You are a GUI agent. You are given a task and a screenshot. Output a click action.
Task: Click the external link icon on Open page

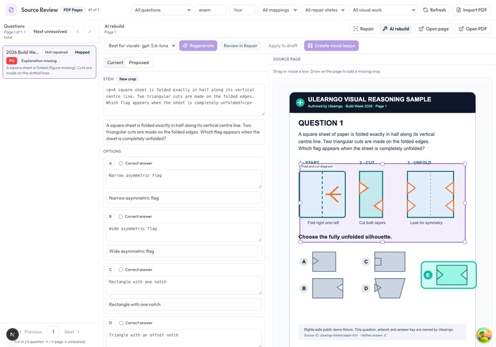421,29
